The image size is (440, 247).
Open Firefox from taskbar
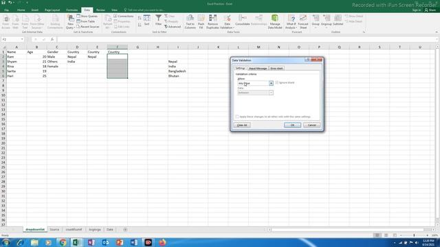click(x=162, y=242)
